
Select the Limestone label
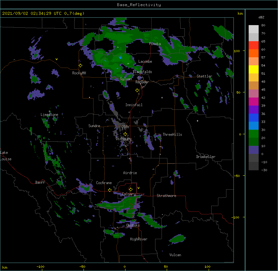point(49,115)
